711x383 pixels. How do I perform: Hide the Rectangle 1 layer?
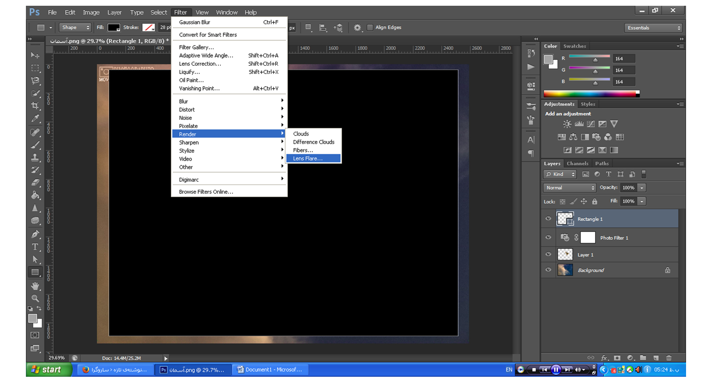tap(548, 219)
